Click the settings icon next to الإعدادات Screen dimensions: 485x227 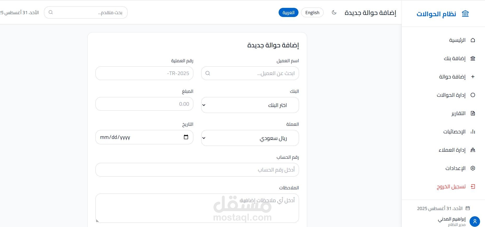[473, 168]
